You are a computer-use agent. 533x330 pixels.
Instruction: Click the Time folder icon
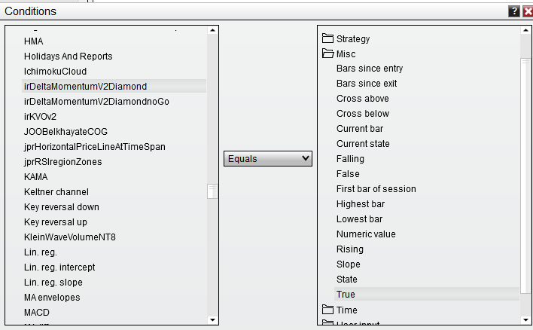click(x=327, y=310)
